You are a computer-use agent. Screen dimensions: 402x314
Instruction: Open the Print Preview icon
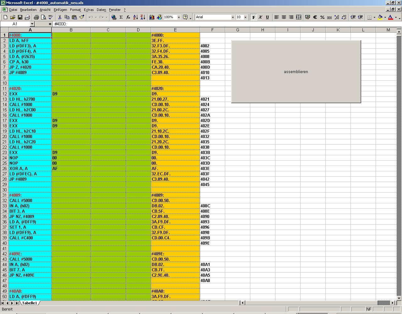click(x=43, y=17)
